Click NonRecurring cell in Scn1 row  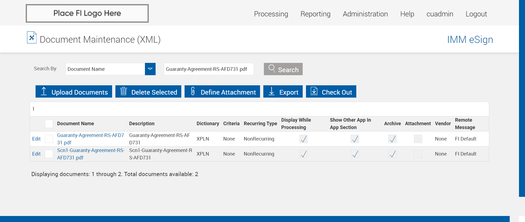tap(259, 154)
